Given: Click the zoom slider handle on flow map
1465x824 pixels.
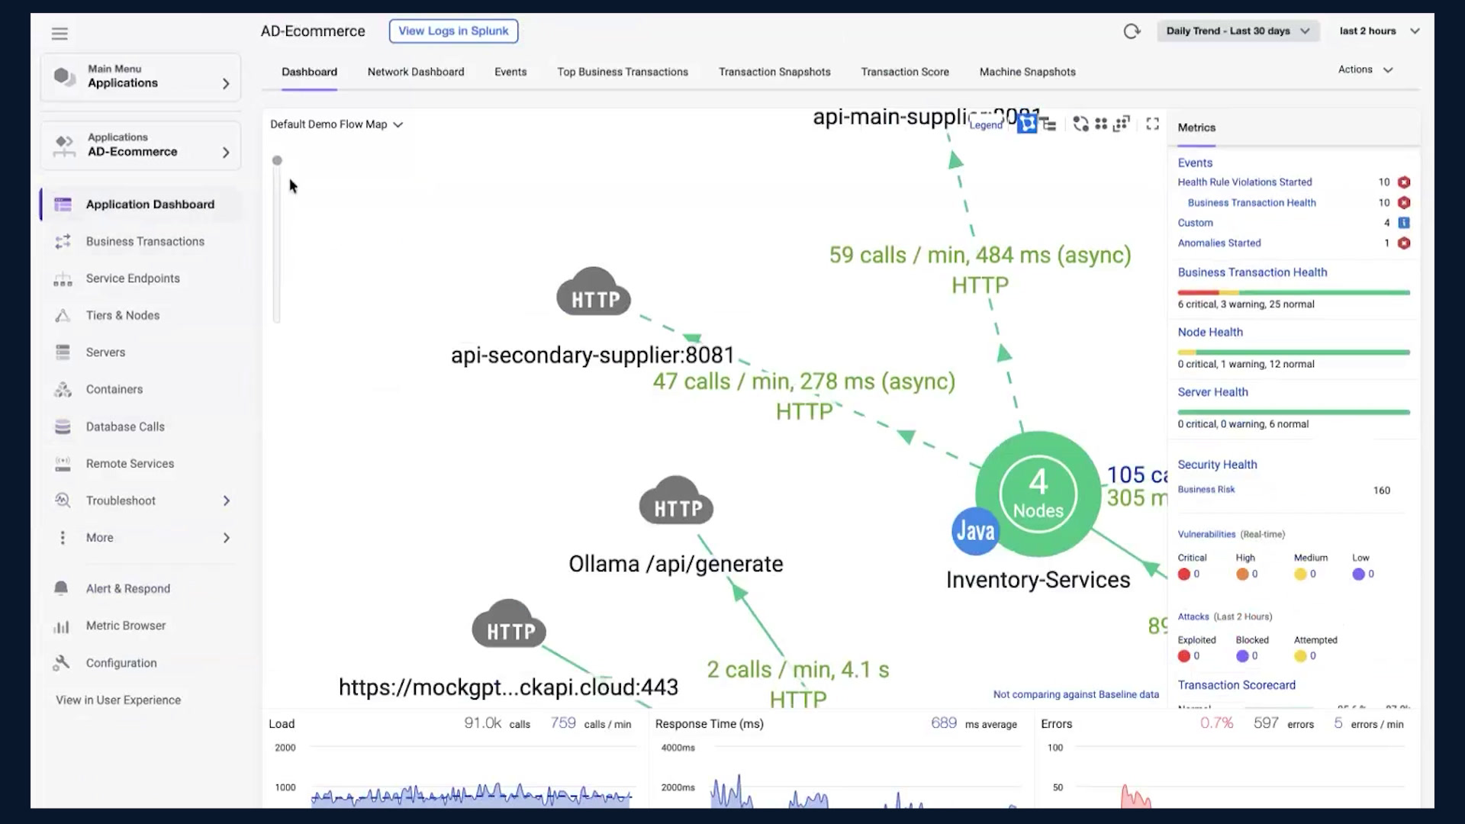Looking at the screenshot, I should 277,161.
